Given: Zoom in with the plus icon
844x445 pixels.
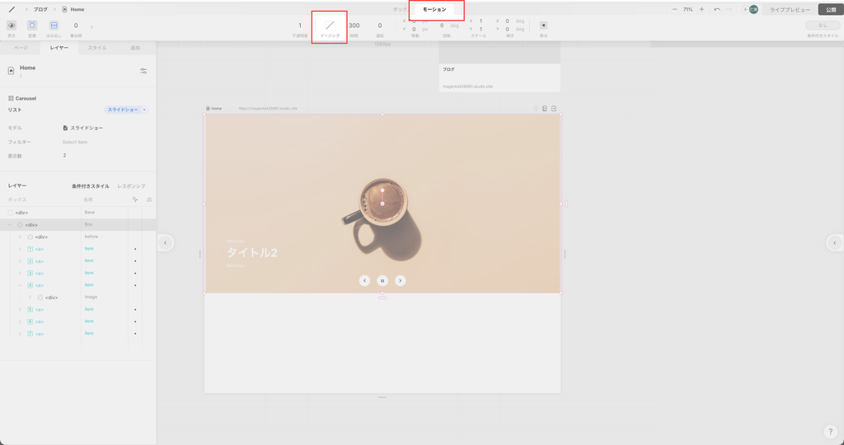Looking at the screenshot, I should point(701,9).
